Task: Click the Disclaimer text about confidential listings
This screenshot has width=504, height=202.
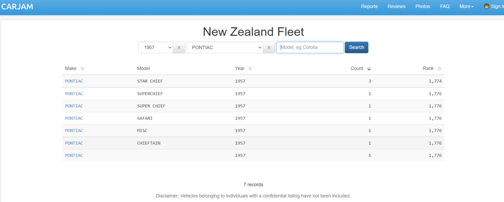Action: 254,195
